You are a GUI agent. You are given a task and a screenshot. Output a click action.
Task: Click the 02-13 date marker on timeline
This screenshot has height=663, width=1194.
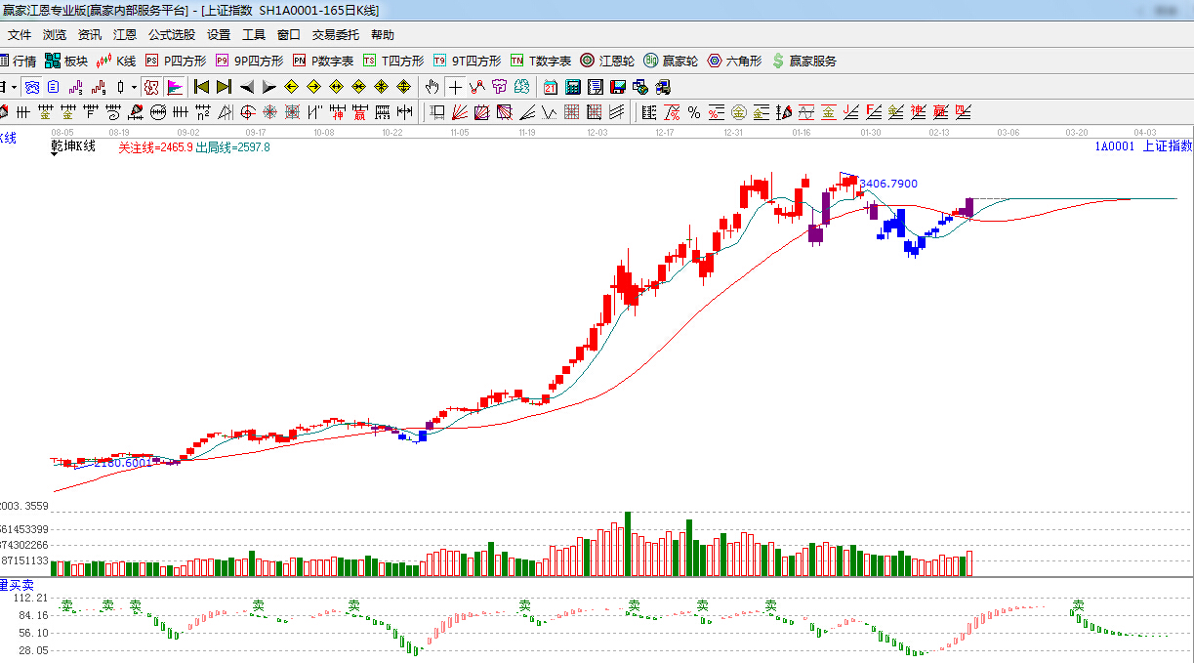point(939,132)
